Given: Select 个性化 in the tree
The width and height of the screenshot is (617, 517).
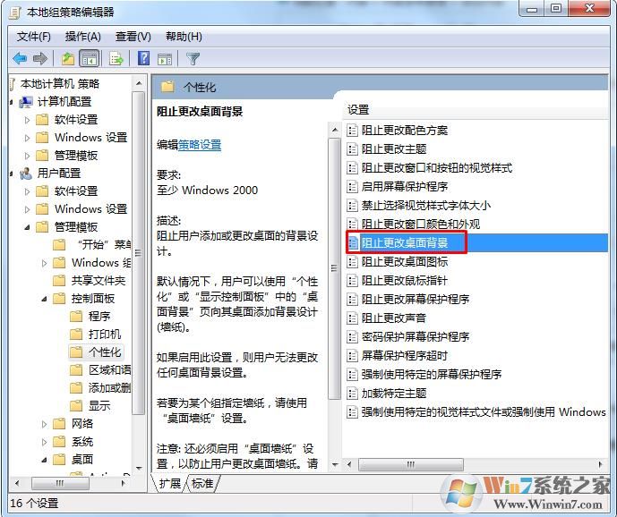Looking at the screenshot, I should 105,352.
